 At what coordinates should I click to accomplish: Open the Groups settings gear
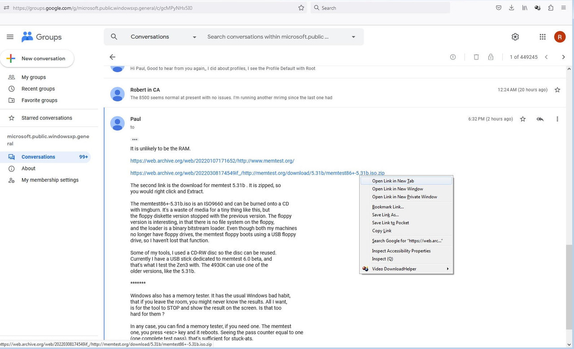(x=515, y=37)
